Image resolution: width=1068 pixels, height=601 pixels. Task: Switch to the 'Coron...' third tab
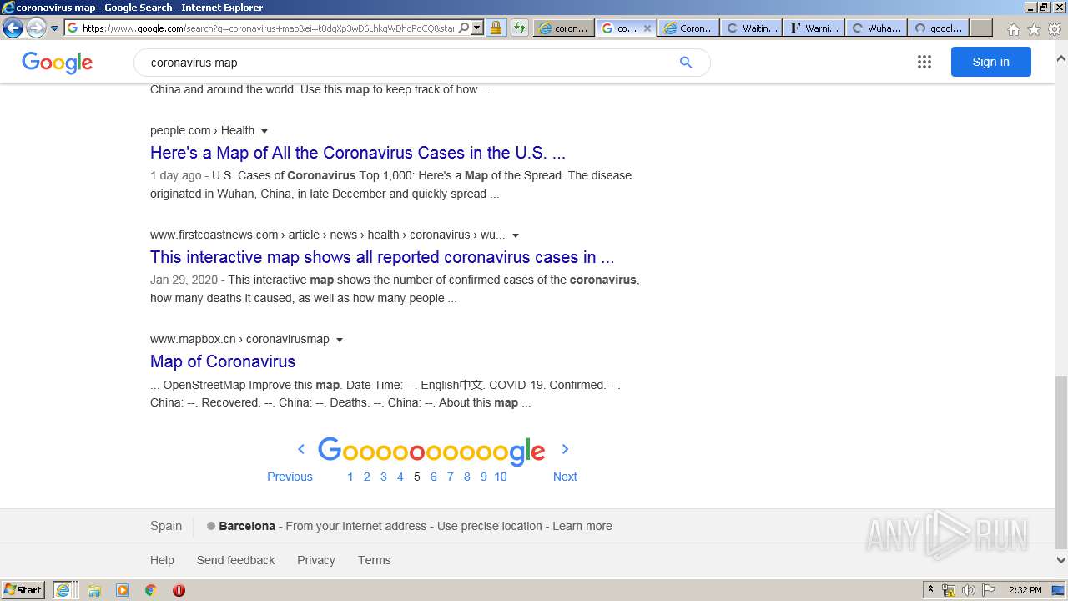coord(688,28)
